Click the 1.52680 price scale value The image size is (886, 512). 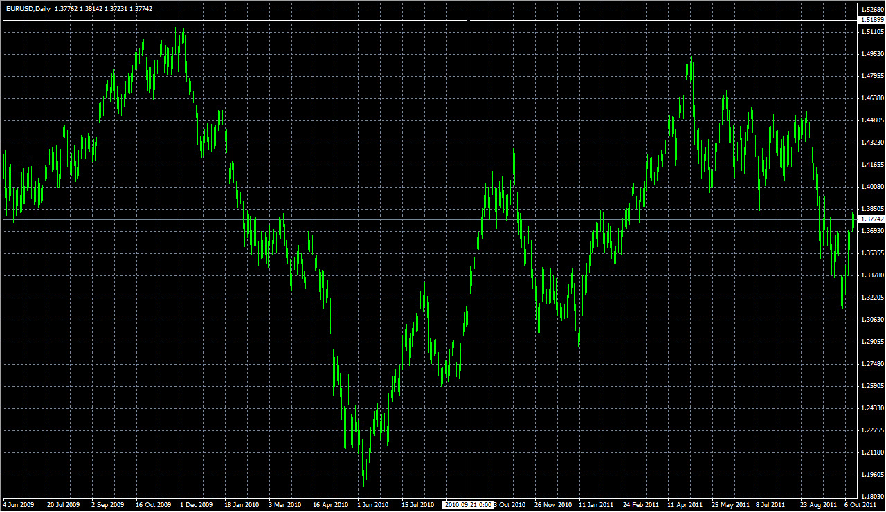click(x=873, y=10)
